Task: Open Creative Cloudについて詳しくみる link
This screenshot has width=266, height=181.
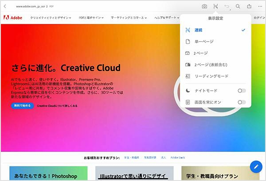Action: [x=57, y=106]
